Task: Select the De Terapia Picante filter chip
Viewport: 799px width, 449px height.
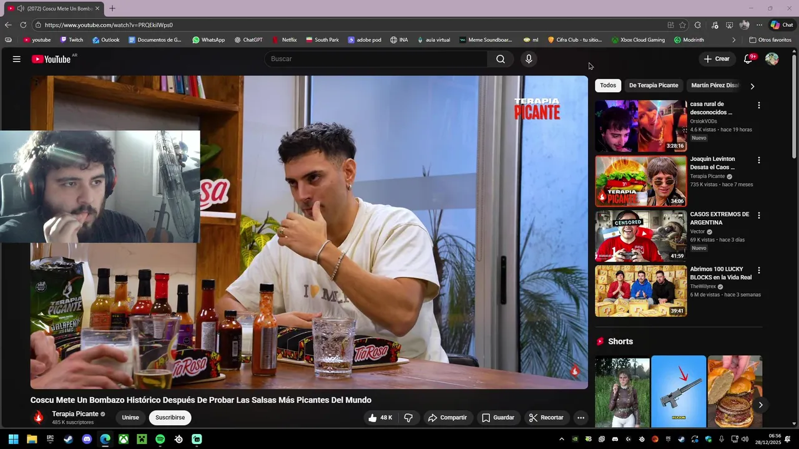Action: [x=654, y=85]
